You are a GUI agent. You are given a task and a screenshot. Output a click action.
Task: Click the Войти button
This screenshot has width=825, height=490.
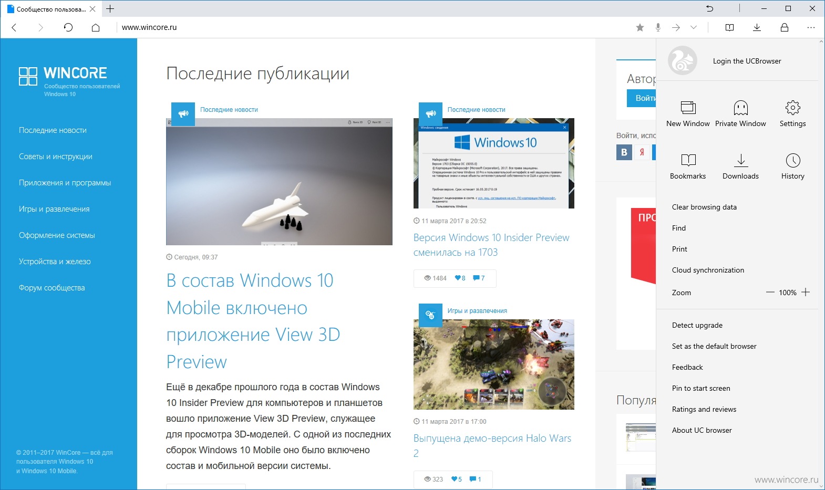click(x=642, y=98)
